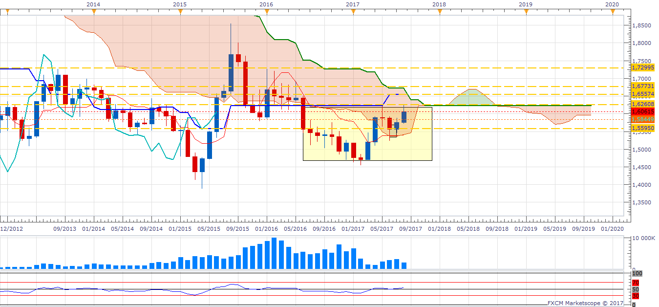The height and width of the screenshot is (307, 659).
Task: Click the RSI 100 level label
Action: point(637,274)
